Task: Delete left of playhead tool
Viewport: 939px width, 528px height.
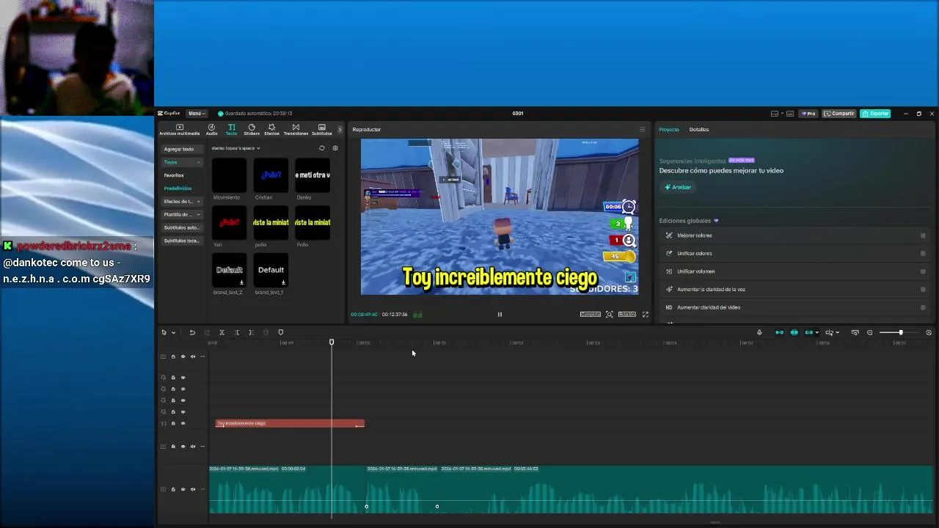Action: 236,333
